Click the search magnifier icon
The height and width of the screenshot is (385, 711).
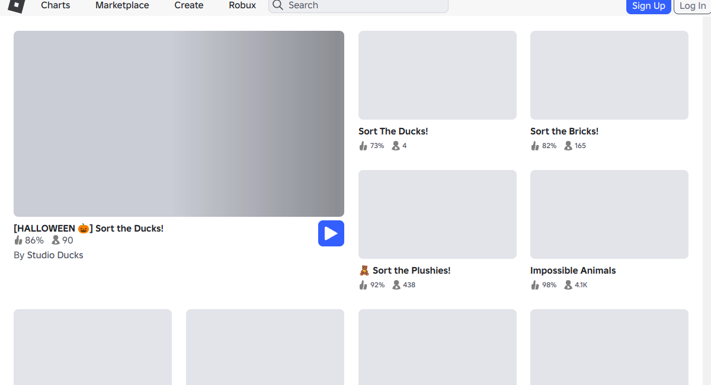278,5
